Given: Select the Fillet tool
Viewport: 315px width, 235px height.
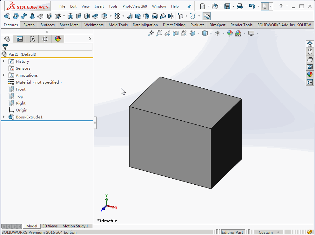Looking at the screenshot, I should click(104, 16).
